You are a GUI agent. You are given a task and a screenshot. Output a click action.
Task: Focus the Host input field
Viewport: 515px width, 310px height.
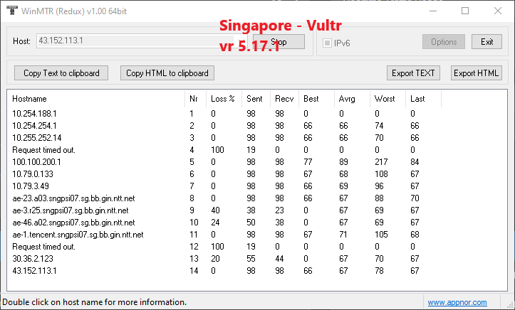coord(141,41)
